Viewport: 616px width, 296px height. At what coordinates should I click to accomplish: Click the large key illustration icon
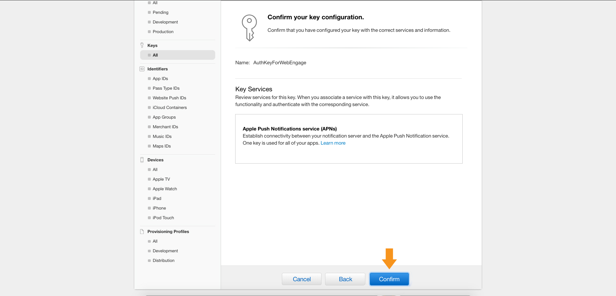point(249,28)
